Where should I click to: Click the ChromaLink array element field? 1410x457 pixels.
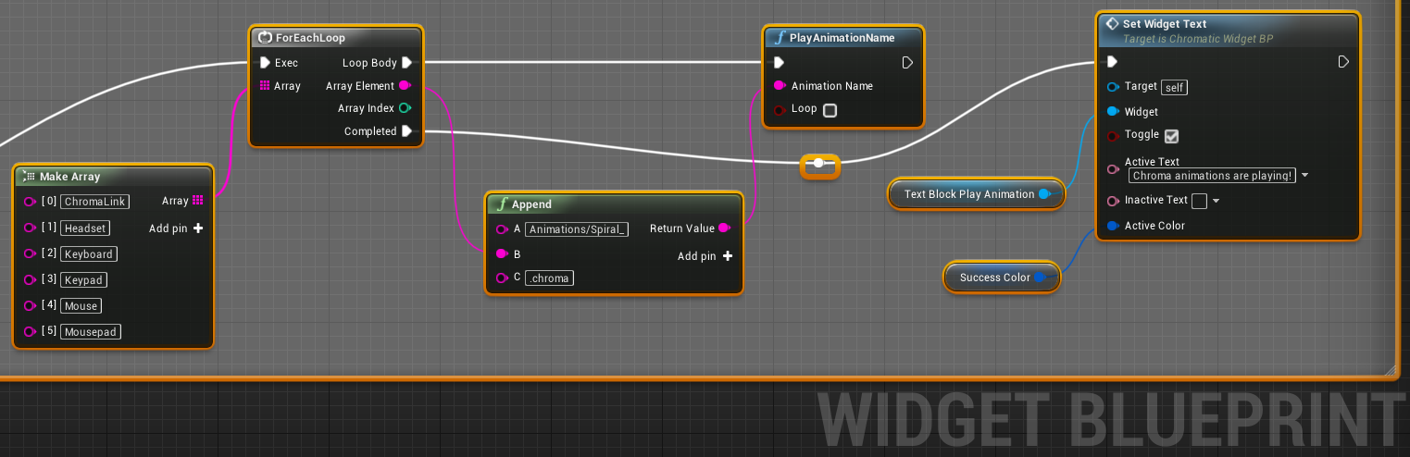coord(95,202)
